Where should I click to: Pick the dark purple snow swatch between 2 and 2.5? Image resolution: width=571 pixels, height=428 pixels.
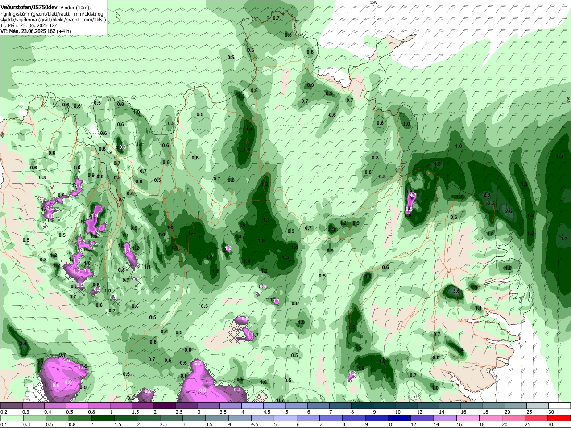pos(165,406)
